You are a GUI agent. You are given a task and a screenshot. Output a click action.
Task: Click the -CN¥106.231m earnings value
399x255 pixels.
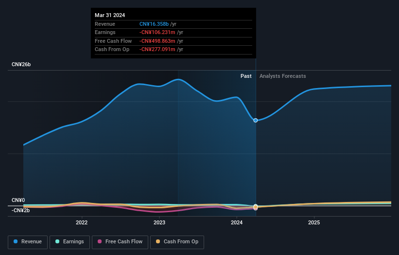(x=157, y=32)
